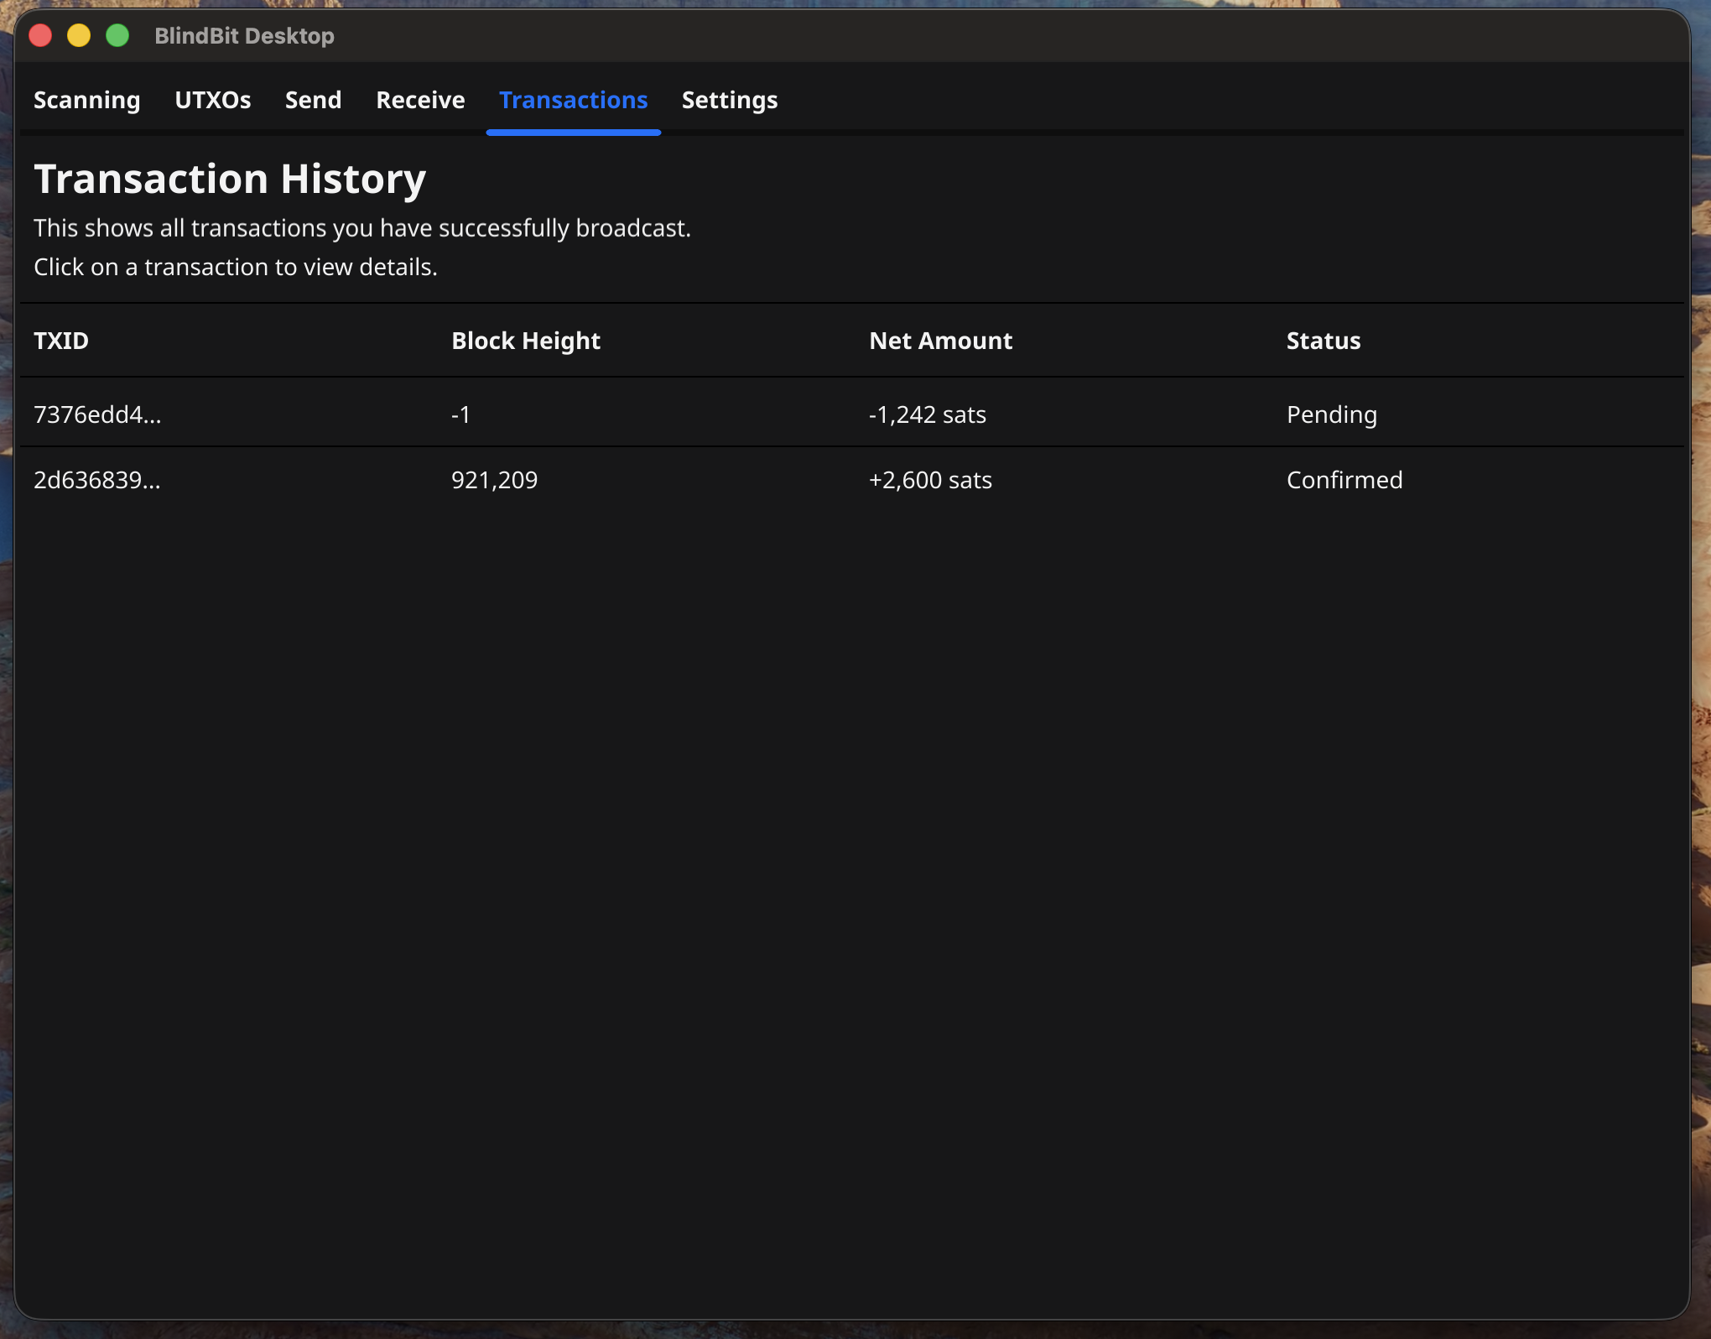Viewport: 1711px width, 1339px height.
Task: Open the Receive tab
Action: pyautogui.click(x=419, y=100)
